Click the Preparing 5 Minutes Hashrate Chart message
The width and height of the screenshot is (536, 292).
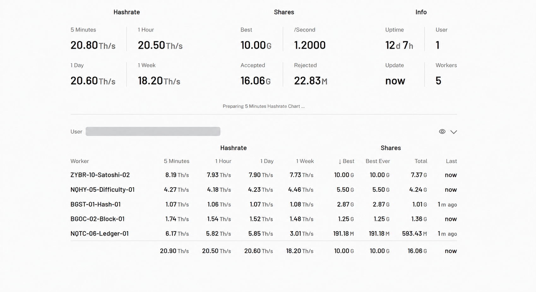pyautogui.click(x=264, y=106)
